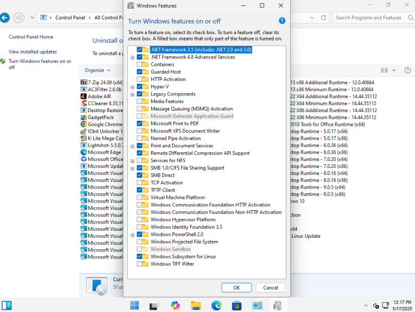Select Microsoft Office icon in program list
Image resolution: width=415 pixels, height=312 pixels.
(83, 159)
